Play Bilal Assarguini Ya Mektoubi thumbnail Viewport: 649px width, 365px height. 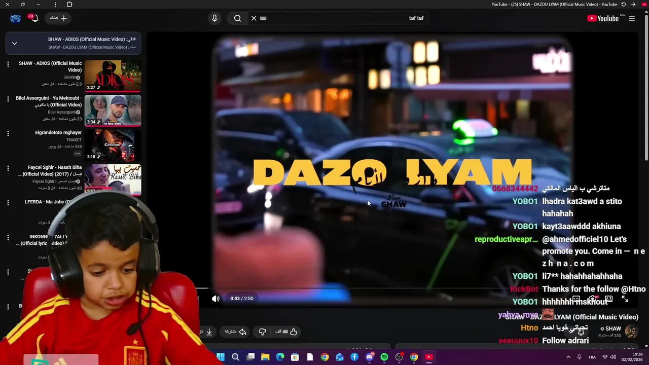pos(113,111)
